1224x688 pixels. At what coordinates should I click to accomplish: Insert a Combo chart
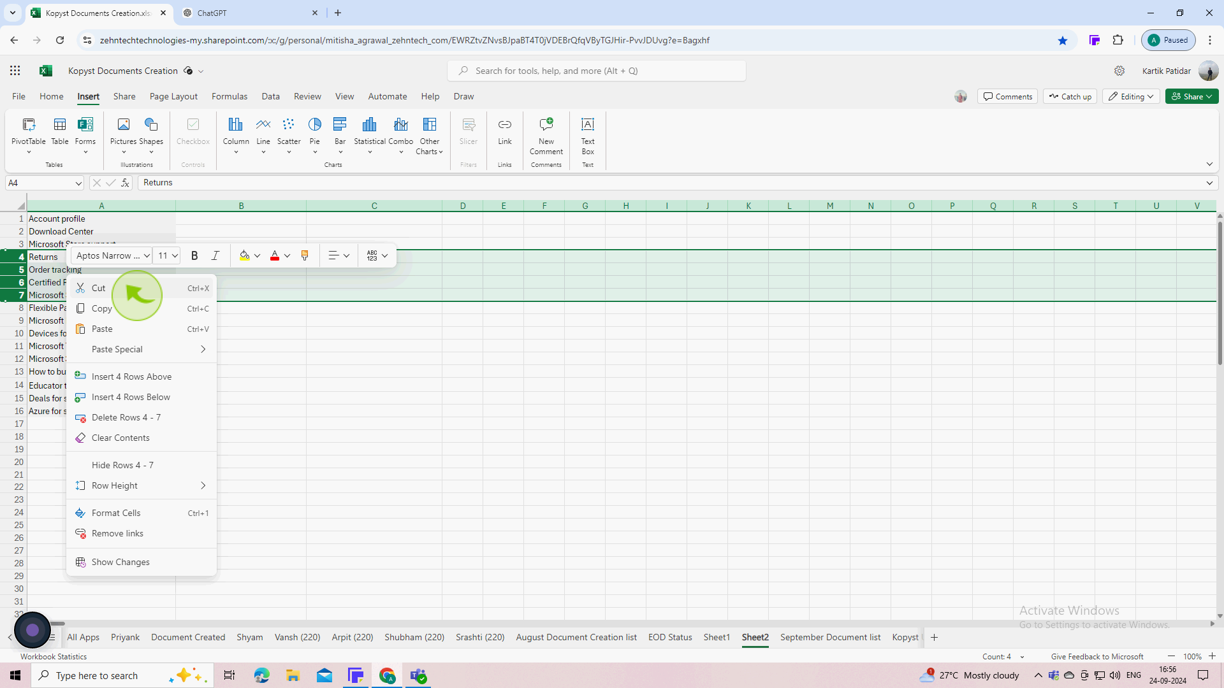click(401, 134)
